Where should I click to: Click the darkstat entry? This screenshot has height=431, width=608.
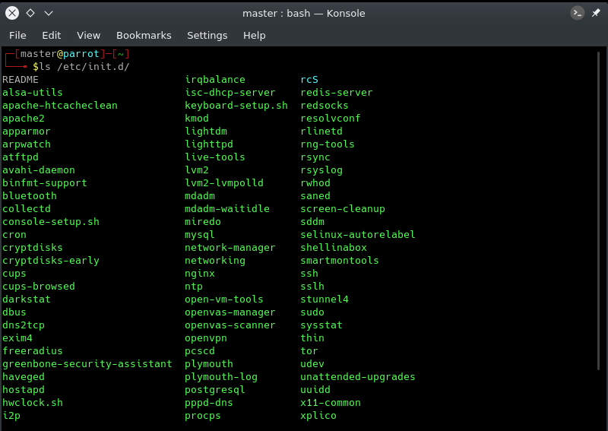[27, 299]
